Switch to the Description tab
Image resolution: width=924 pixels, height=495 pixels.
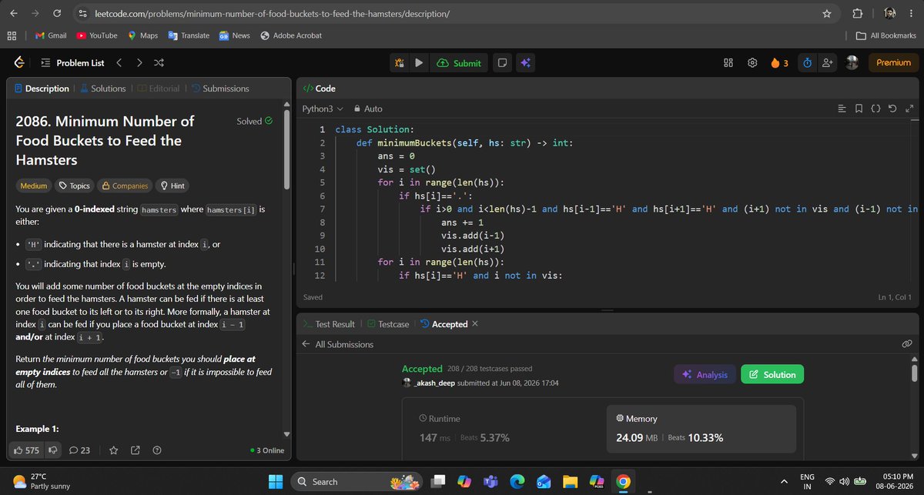pyautogui.click(x=41, y=89)
